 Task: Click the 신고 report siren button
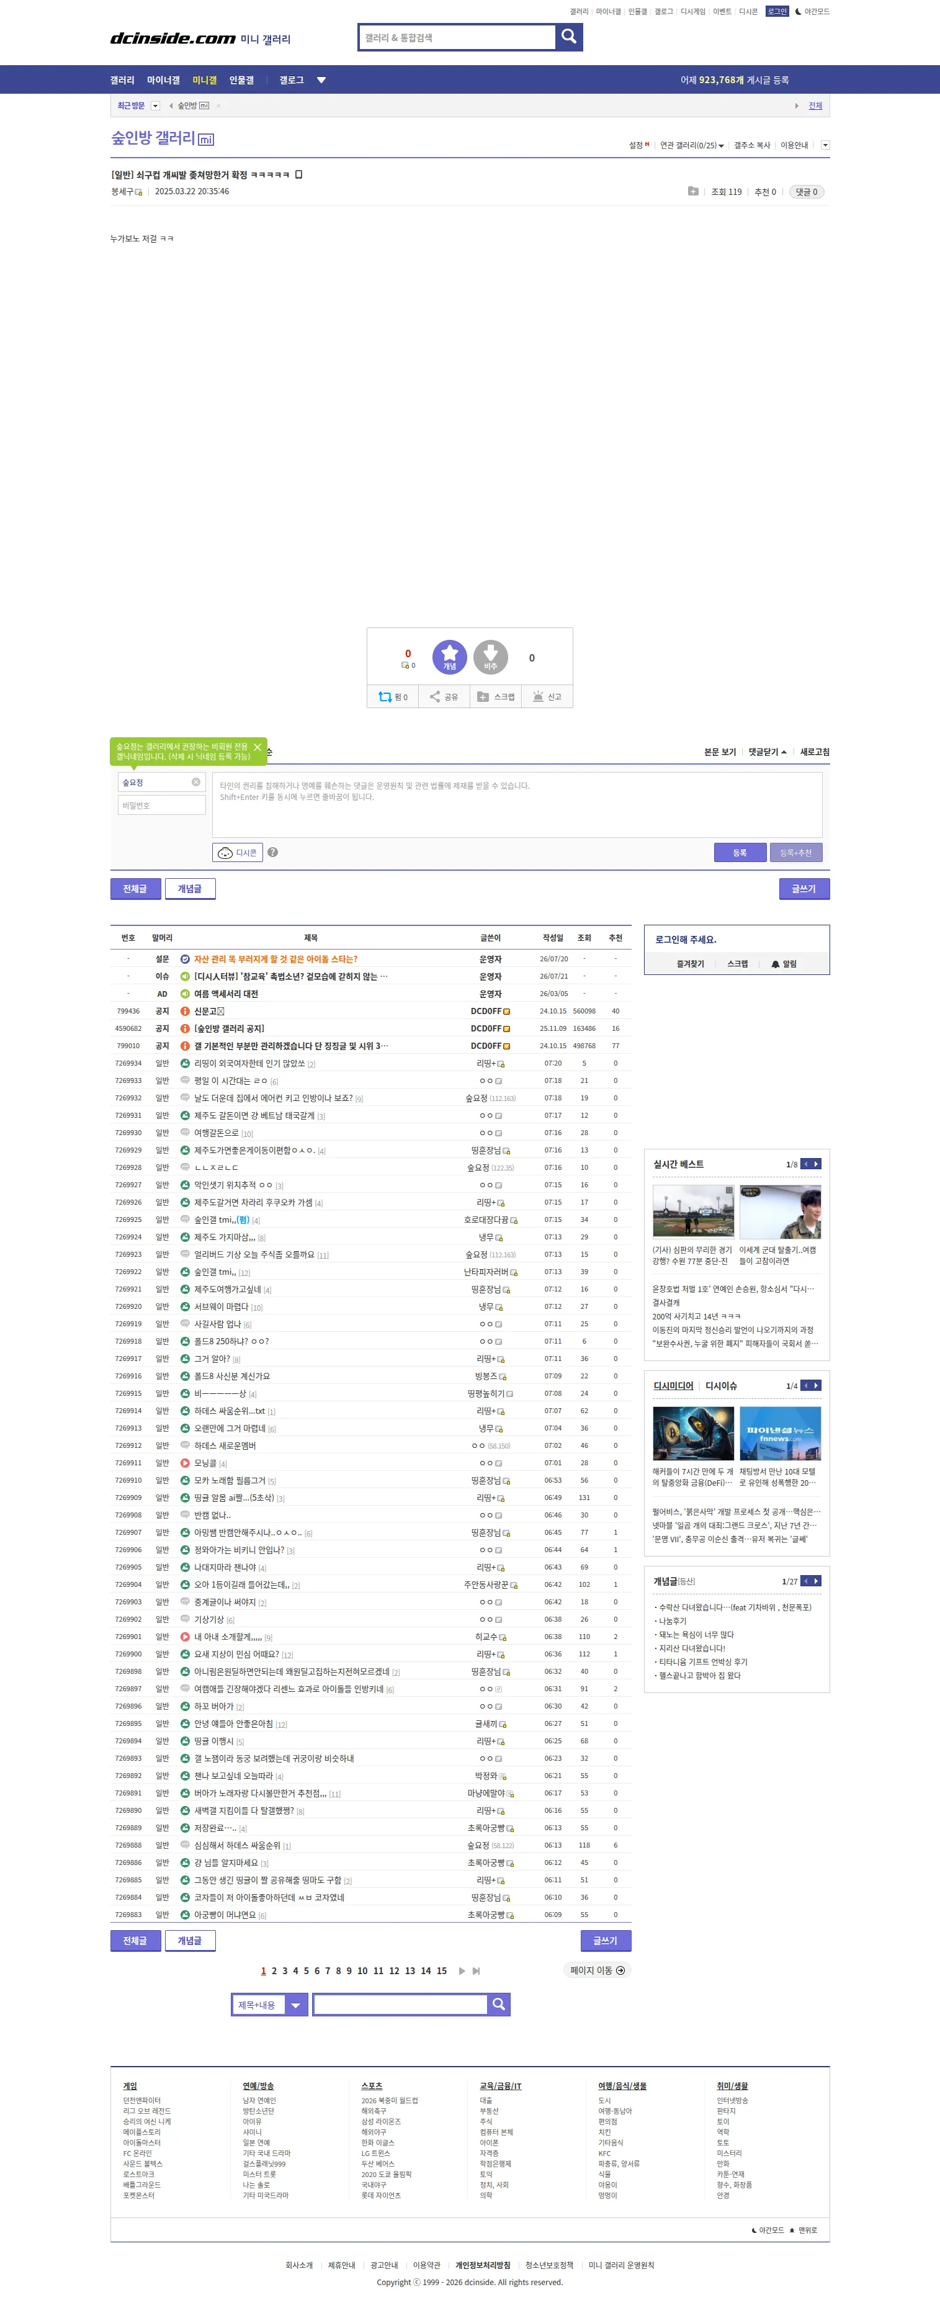547,696
